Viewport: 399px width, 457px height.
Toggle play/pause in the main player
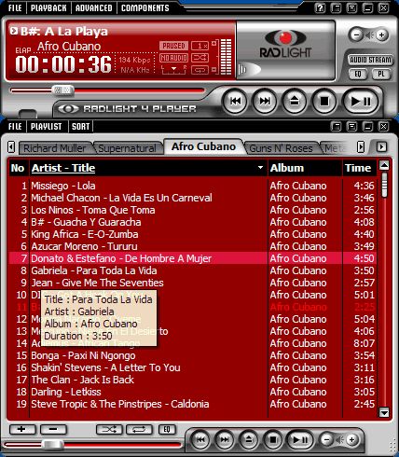361,101
